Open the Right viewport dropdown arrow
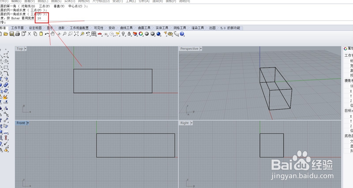Viewport: 353px width, 188px height. pos(192,123)
